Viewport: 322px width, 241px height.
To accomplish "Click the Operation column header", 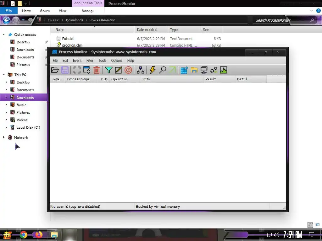I will click(x=125, y=79).
